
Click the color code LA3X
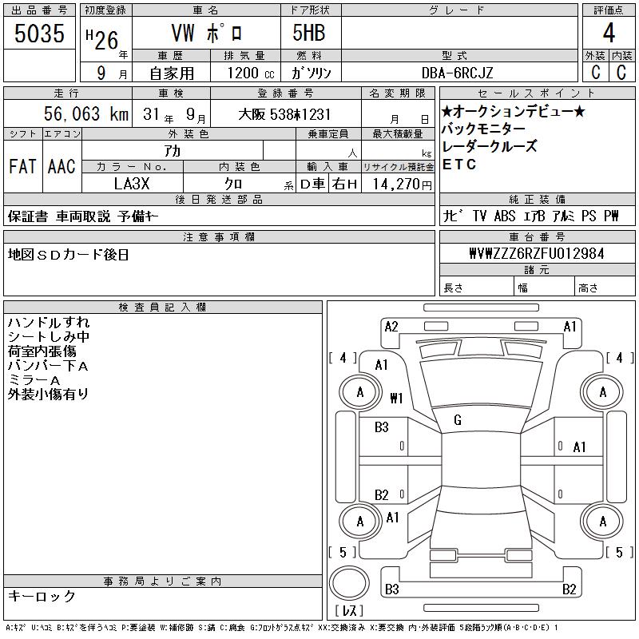133,184
